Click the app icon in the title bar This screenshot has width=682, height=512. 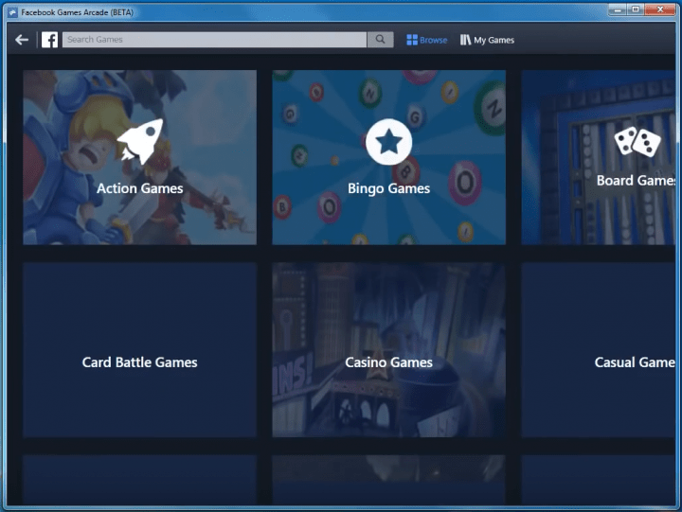[x=12, y=12]
